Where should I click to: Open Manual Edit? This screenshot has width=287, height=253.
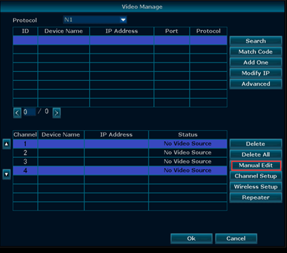[x=256, y=165]
